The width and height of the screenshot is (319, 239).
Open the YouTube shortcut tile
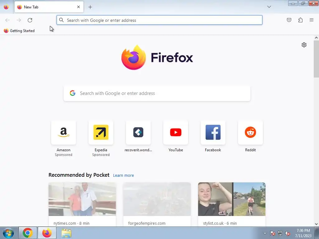[x=176, y=133]
